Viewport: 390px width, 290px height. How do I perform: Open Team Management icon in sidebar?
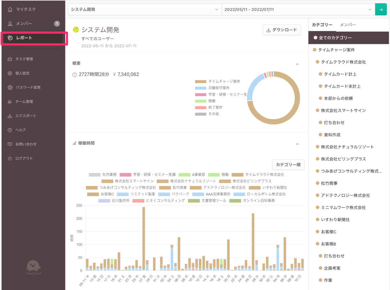[10, 102]
